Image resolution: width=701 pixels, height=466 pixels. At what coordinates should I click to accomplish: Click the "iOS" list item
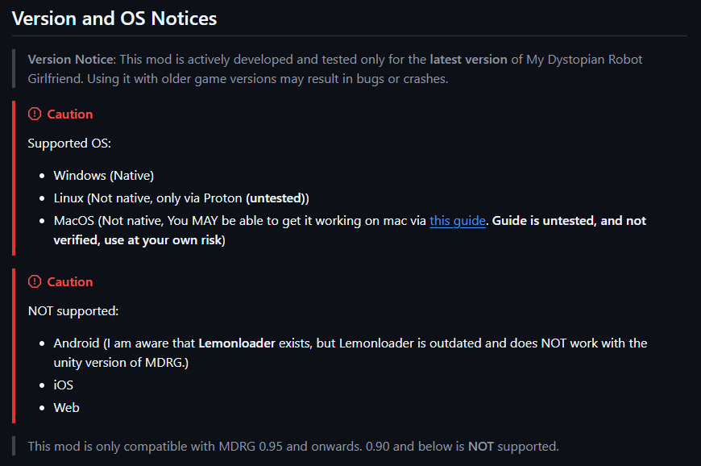[x=63, y=385]
